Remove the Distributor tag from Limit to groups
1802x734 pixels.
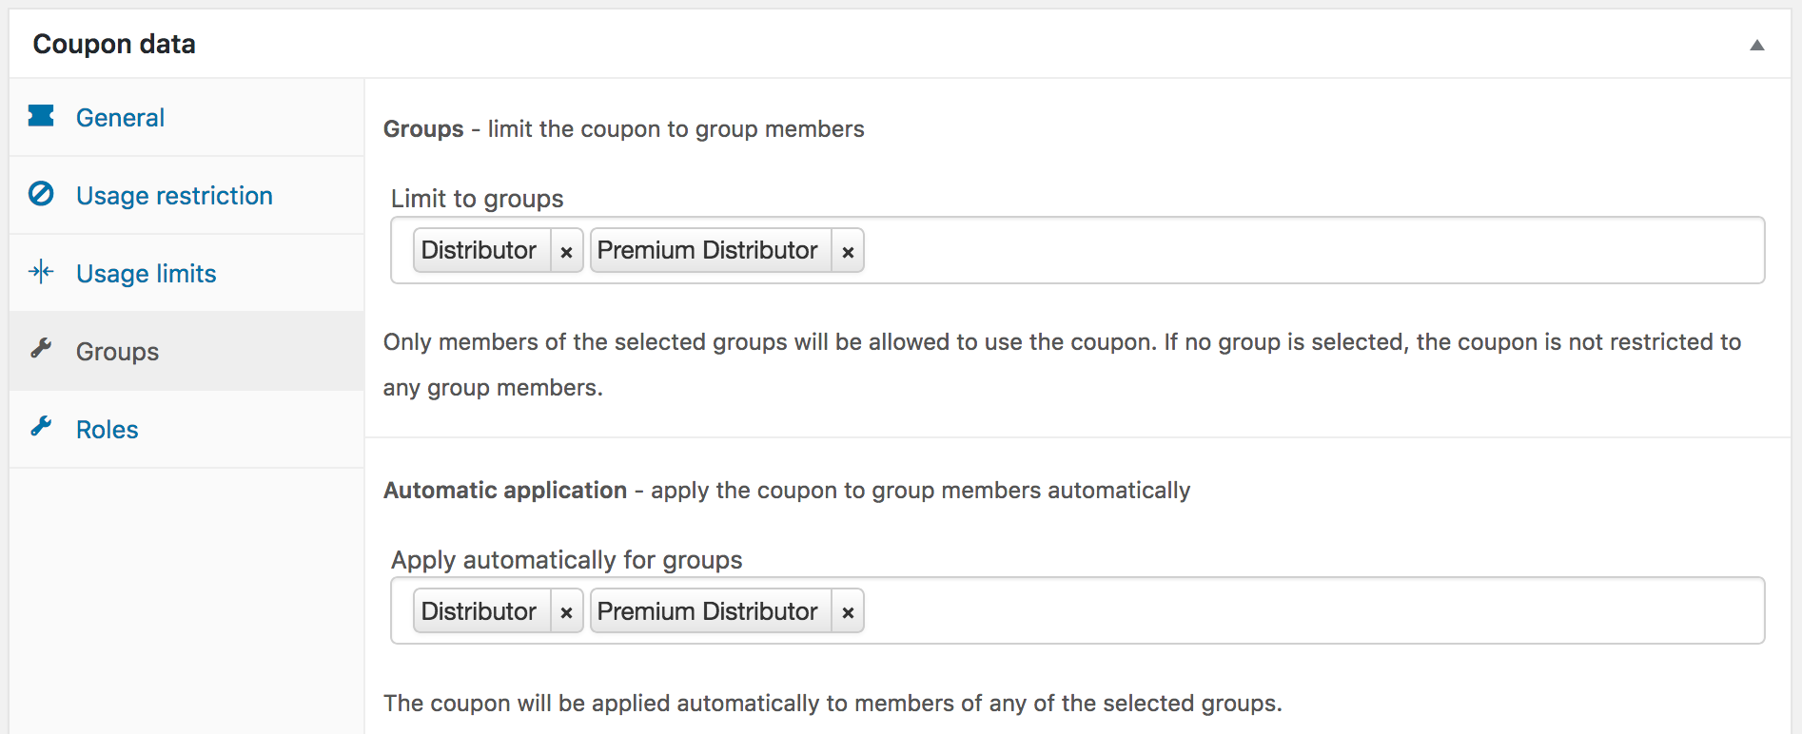tap(566, 250)
